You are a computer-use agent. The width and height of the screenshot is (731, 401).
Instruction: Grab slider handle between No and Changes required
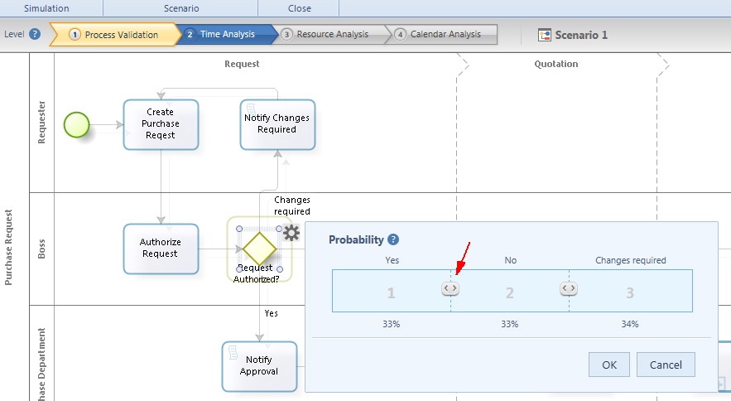(x=569, y=288)
